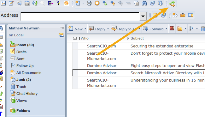Screen dimensions: 205x117
Task: Select Don't forget to protect your mobile message
Action: point(138,56)
